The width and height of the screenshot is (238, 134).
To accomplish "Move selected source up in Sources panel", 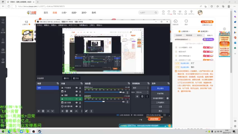I will click(x=76, y=111).
